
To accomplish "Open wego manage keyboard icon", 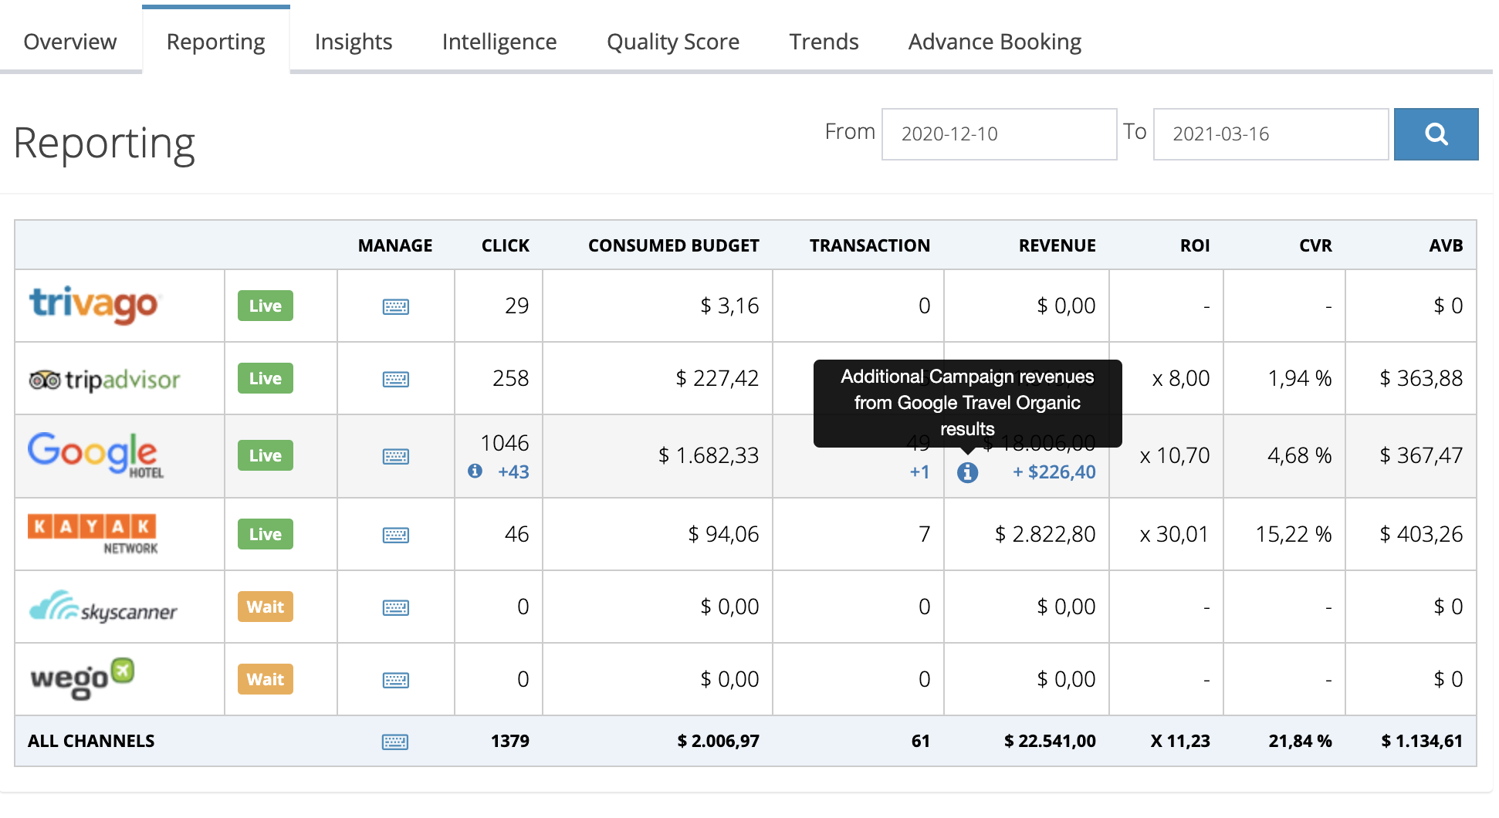I will (396, 681).
